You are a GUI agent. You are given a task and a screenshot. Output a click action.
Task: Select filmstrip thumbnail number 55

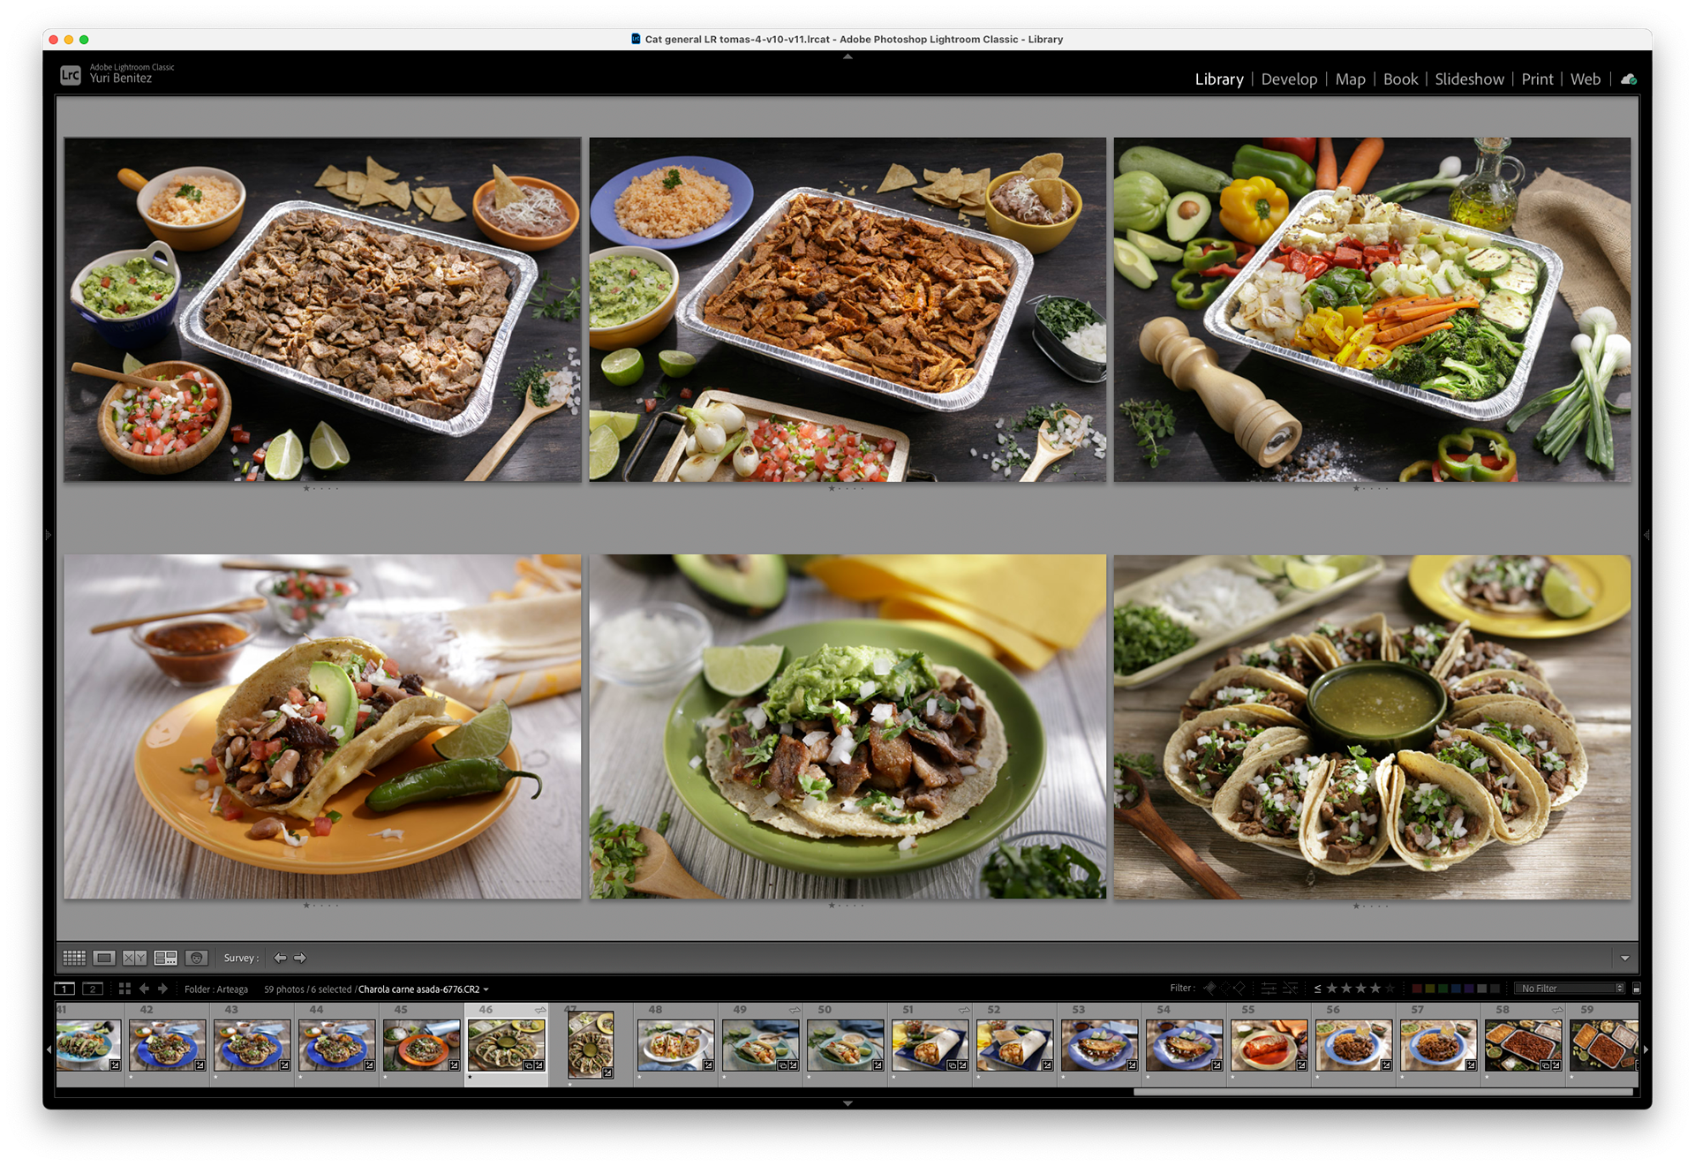(1268, 1047)
